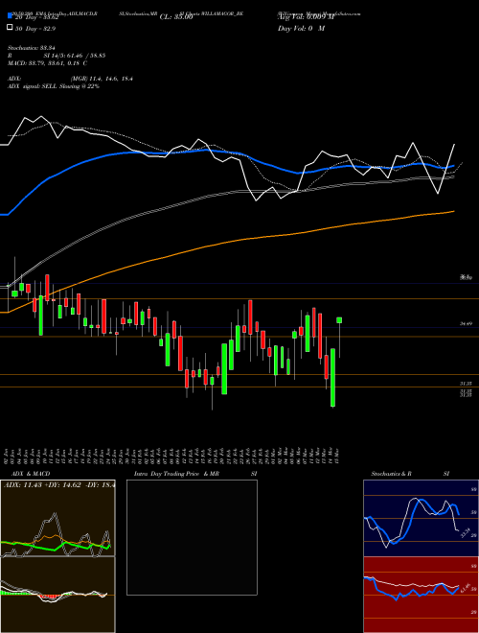Select the 'MACD: 33.79, 33.61, 0.18 C' line

[48, 63]
